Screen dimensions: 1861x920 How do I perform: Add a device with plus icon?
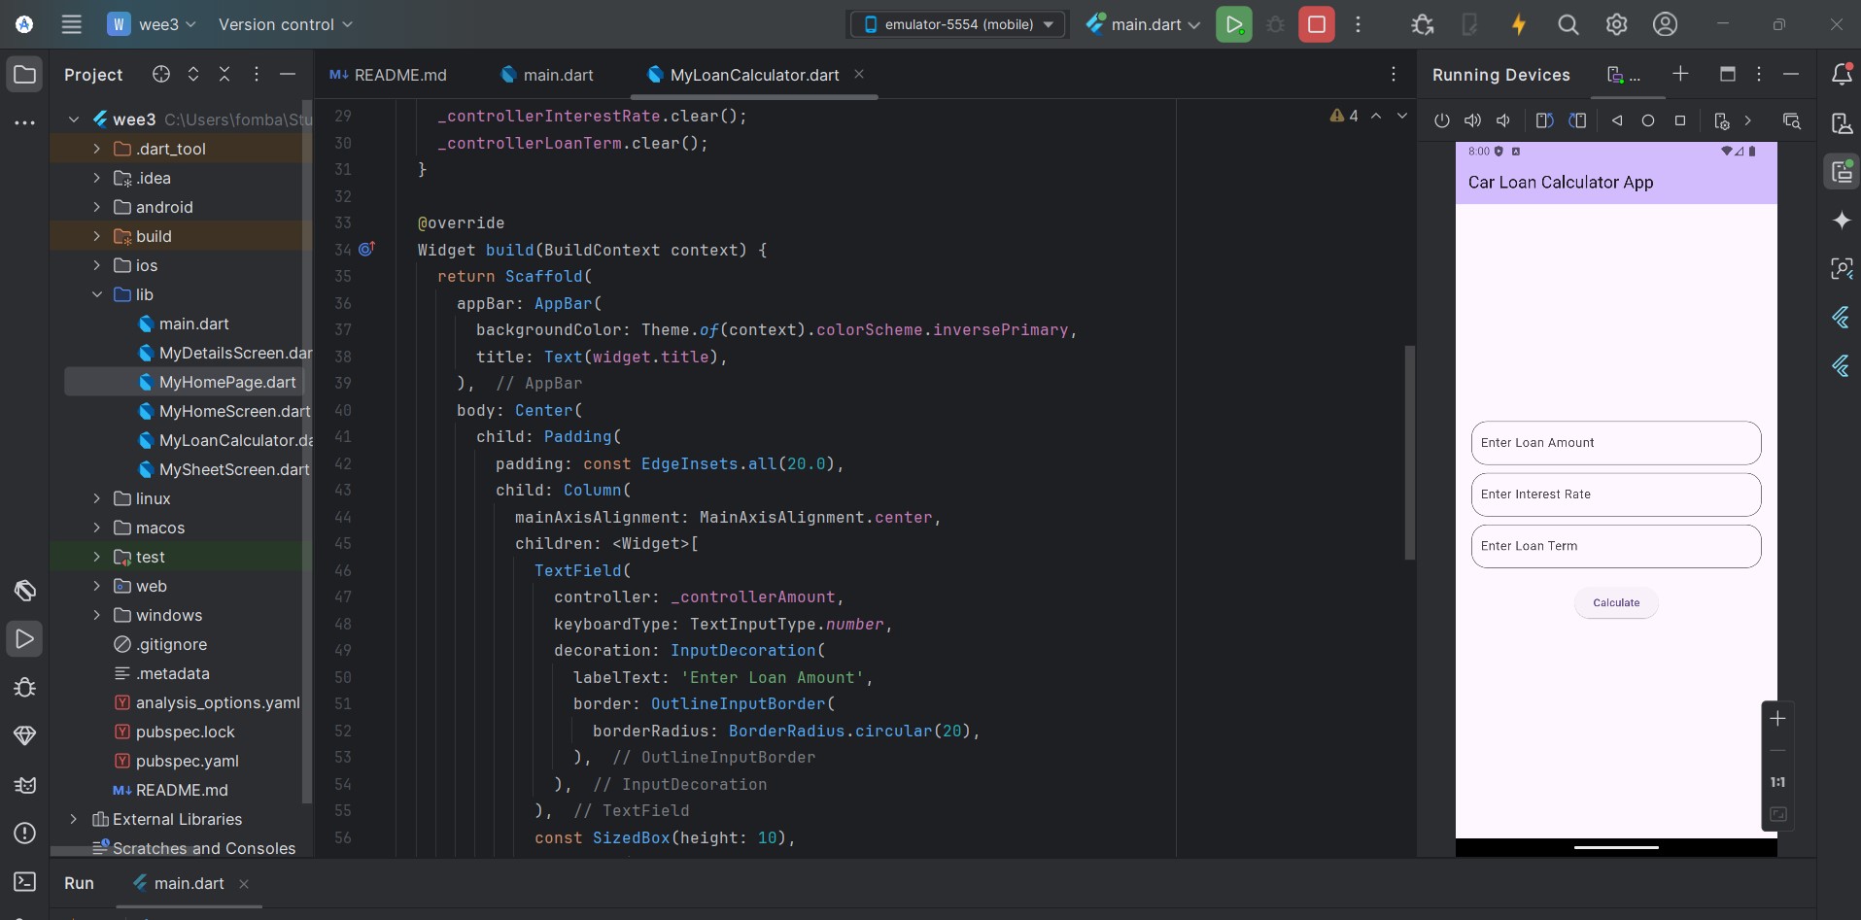click(1680, 74)
